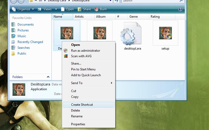Choose Rename in the context menu
The height and width of the screenshot is (130, 209).
click(x=89, y=116)
